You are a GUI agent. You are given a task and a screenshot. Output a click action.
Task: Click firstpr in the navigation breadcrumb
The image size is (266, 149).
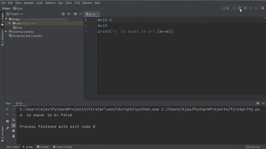coord(6,8)
